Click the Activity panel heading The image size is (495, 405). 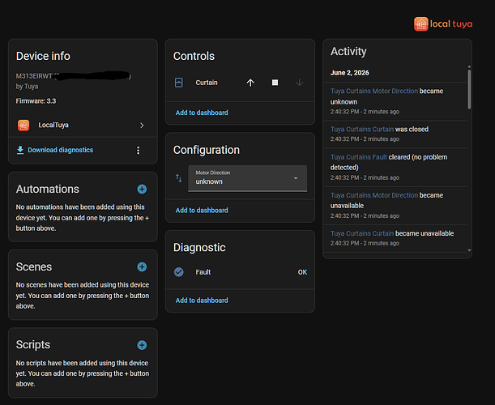coord(348,52)
